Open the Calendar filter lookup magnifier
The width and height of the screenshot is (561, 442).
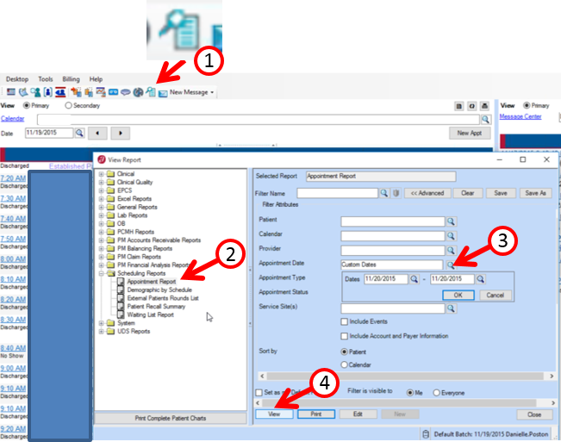tap(451, 235)
